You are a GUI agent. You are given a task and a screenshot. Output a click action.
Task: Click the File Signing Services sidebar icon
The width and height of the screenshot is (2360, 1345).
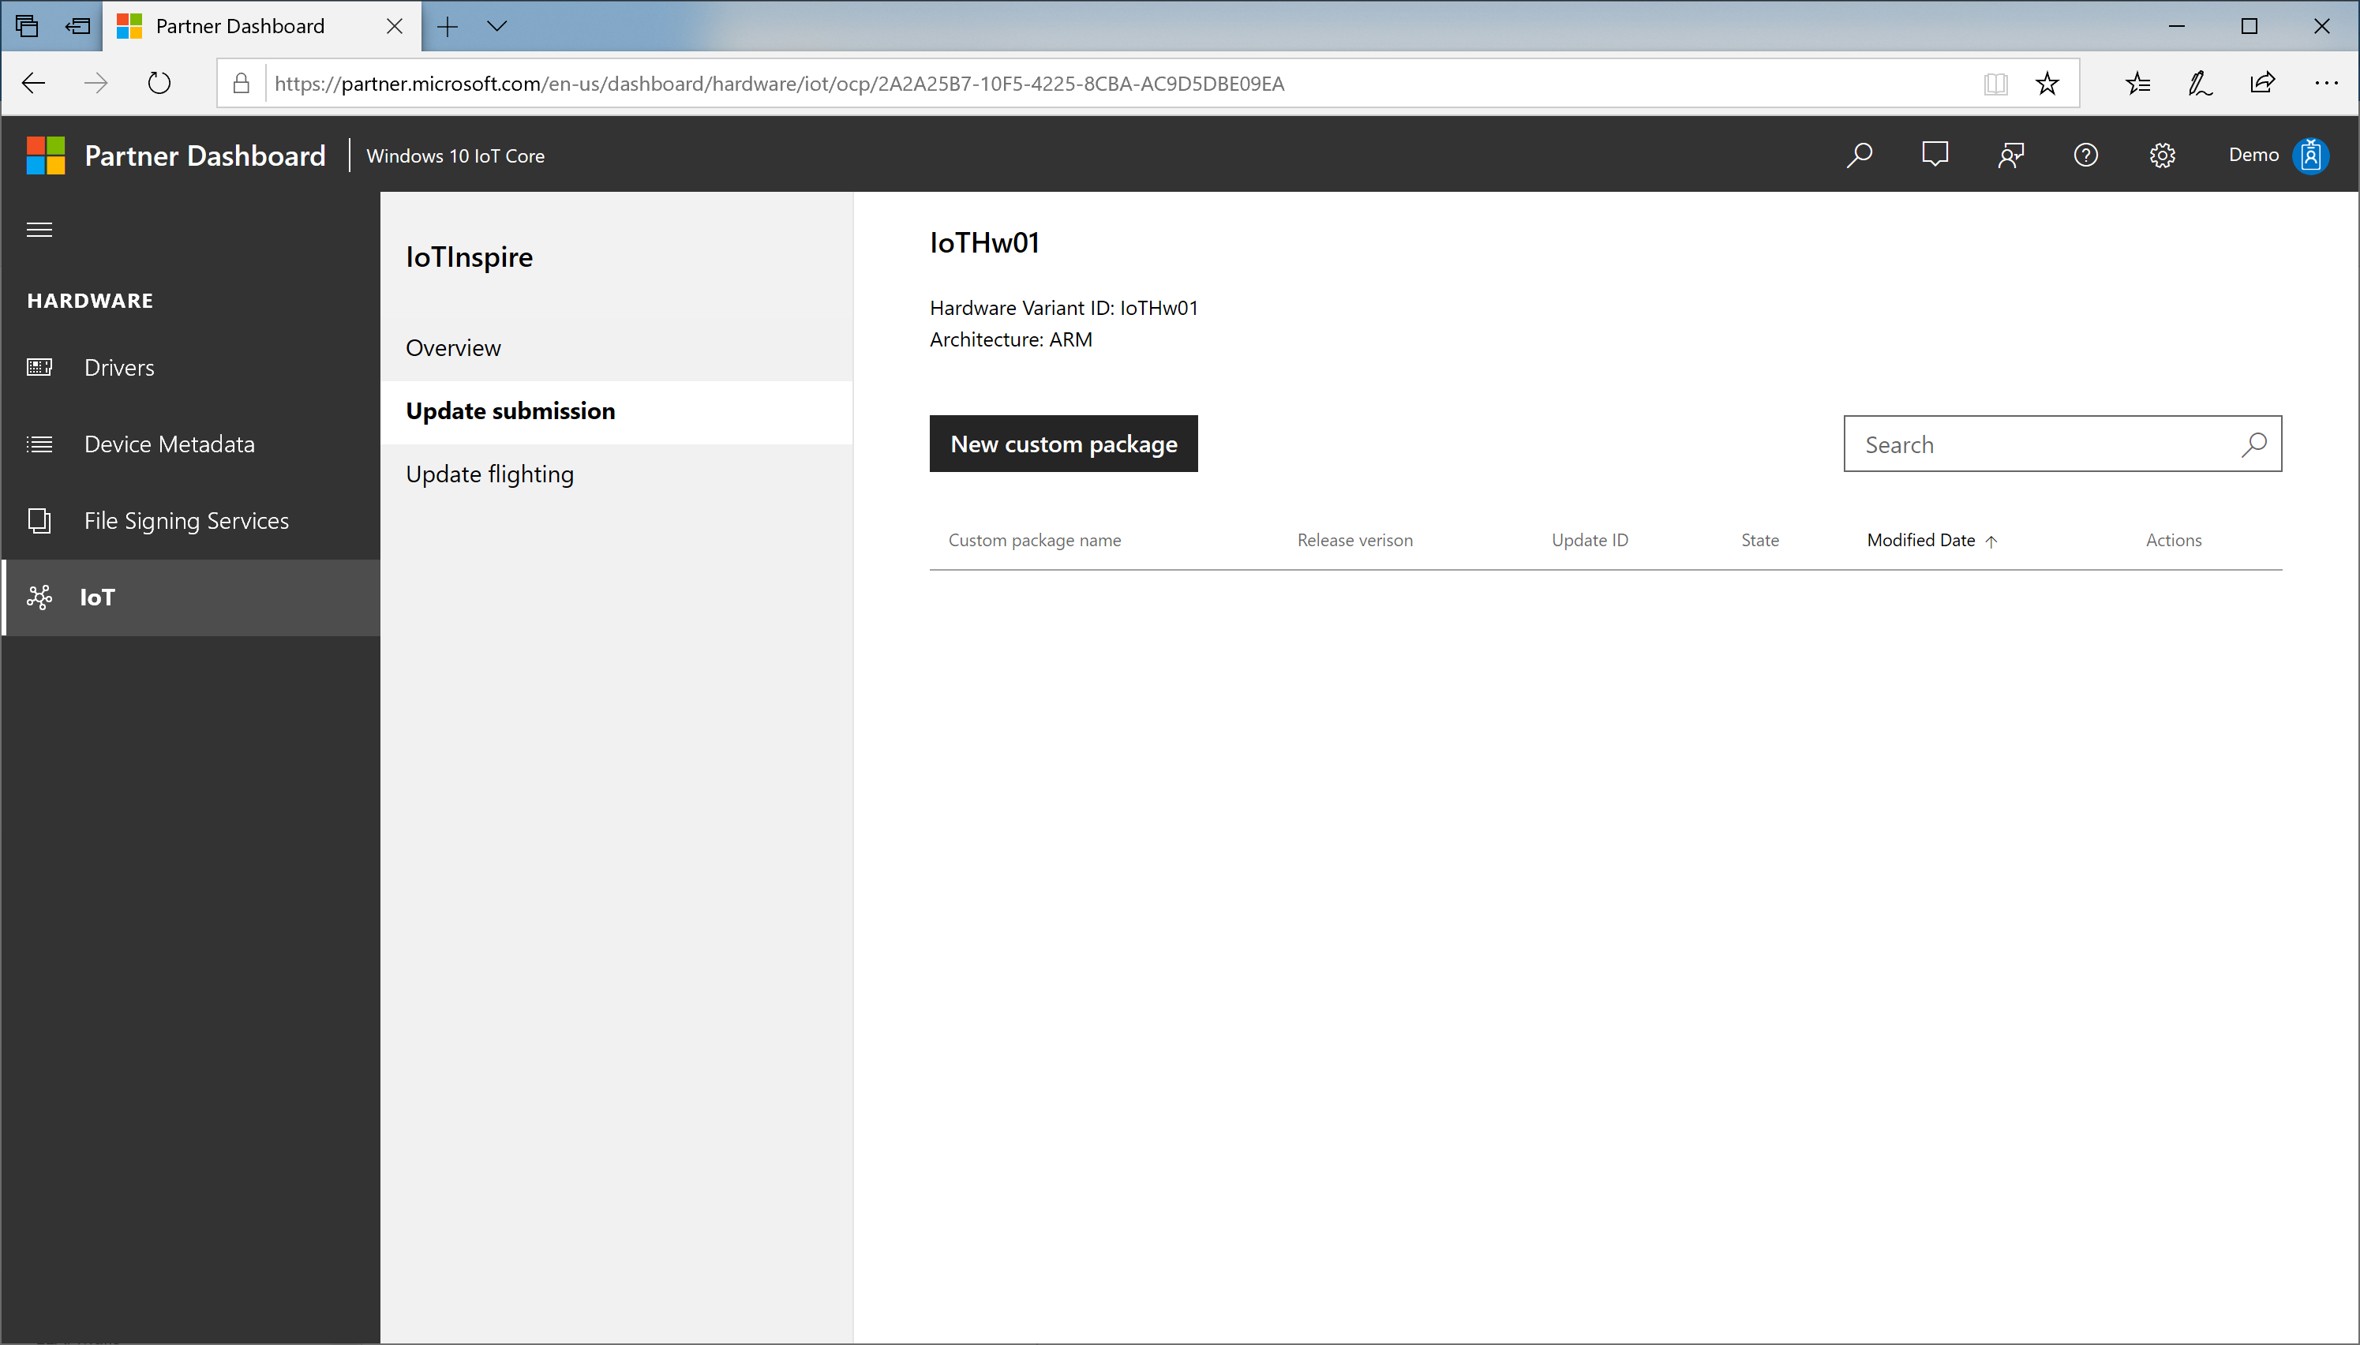click(x=40, y=519)
